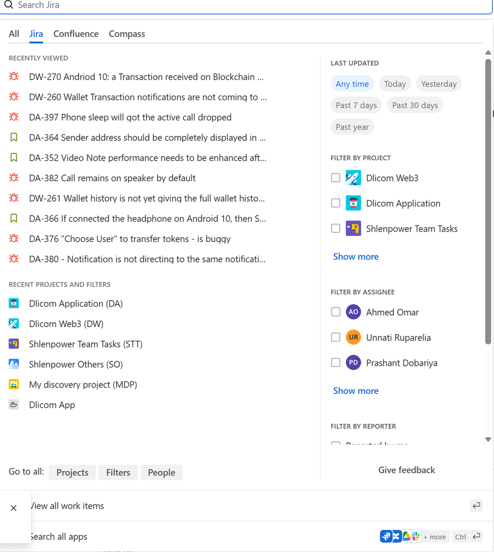Check the Dlicom Application project filter
This screenshot has width=494, height=552.
[336, 203]
